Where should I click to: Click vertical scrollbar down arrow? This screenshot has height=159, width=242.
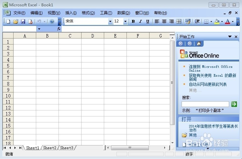172,143
